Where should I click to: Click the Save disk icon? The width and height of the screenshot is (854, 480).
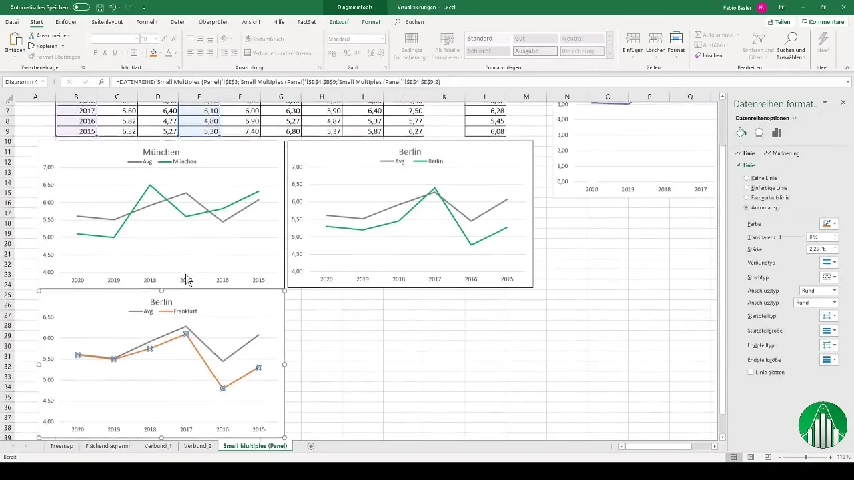coord(99,7)
